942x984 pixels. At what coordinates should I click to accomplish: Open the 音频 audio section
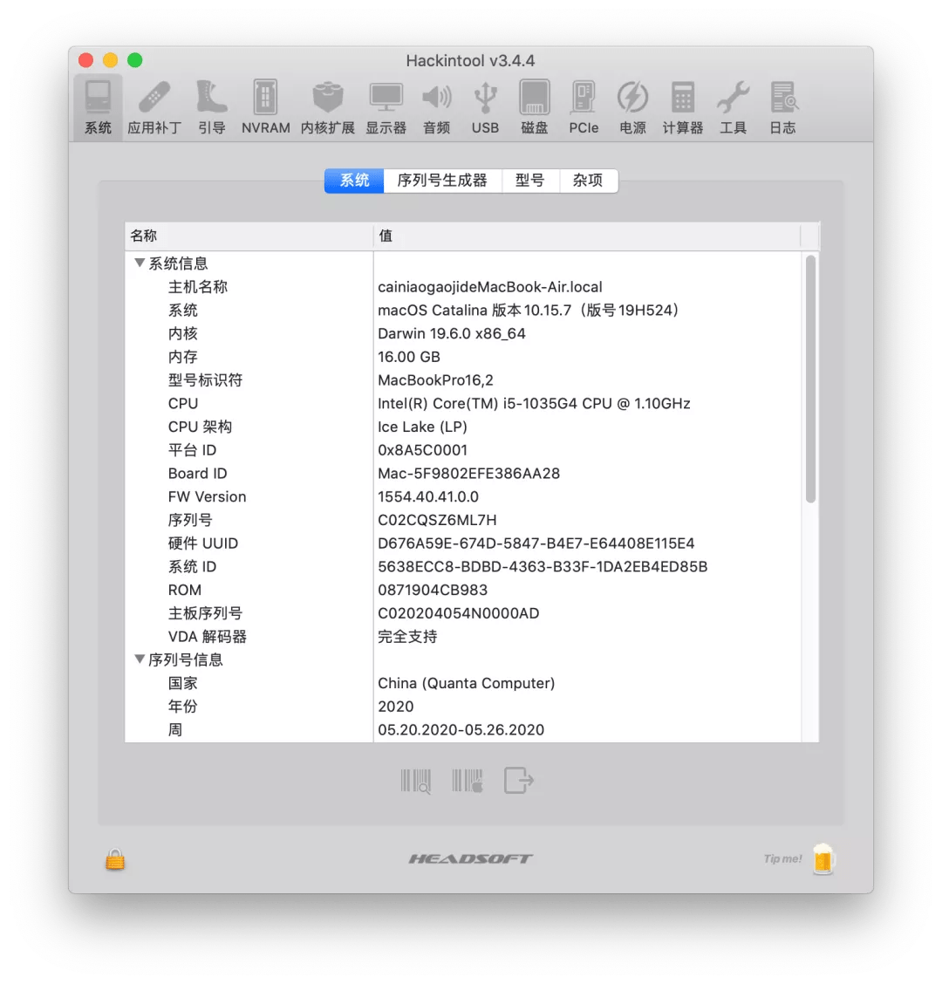(x=437, y=107)
